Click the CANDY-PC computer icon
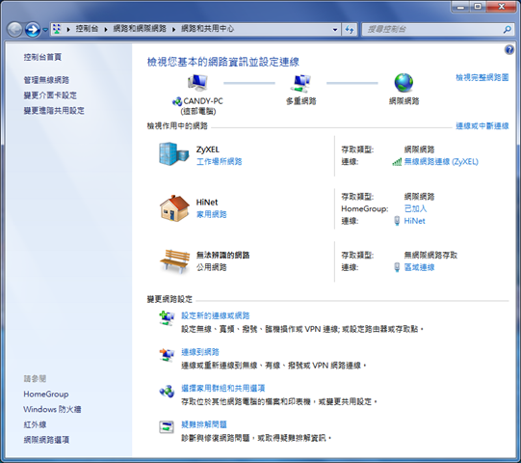 (197, 83)
